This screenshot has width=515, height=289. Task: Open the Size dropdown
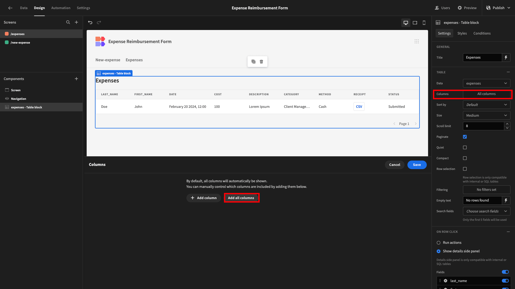487,115
